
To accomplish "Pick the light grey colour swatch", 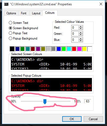I will coord(48,49).
